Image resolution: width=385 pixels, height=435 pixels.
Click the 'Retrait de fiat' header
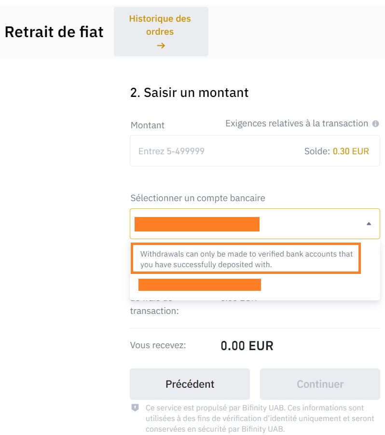click(54, 31)
